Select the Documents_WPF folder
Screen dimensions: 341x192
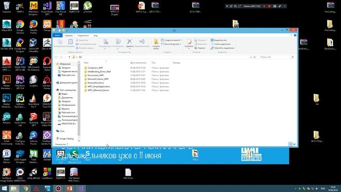click(95, 75)
